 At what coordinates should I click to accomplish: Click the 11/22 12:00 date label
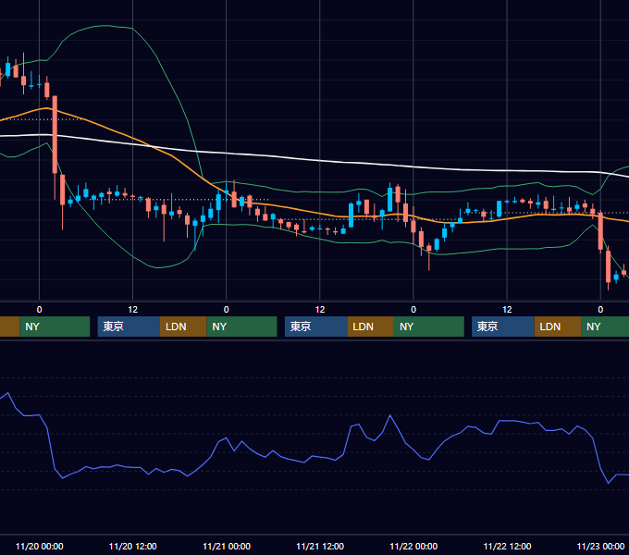(507, 546)
